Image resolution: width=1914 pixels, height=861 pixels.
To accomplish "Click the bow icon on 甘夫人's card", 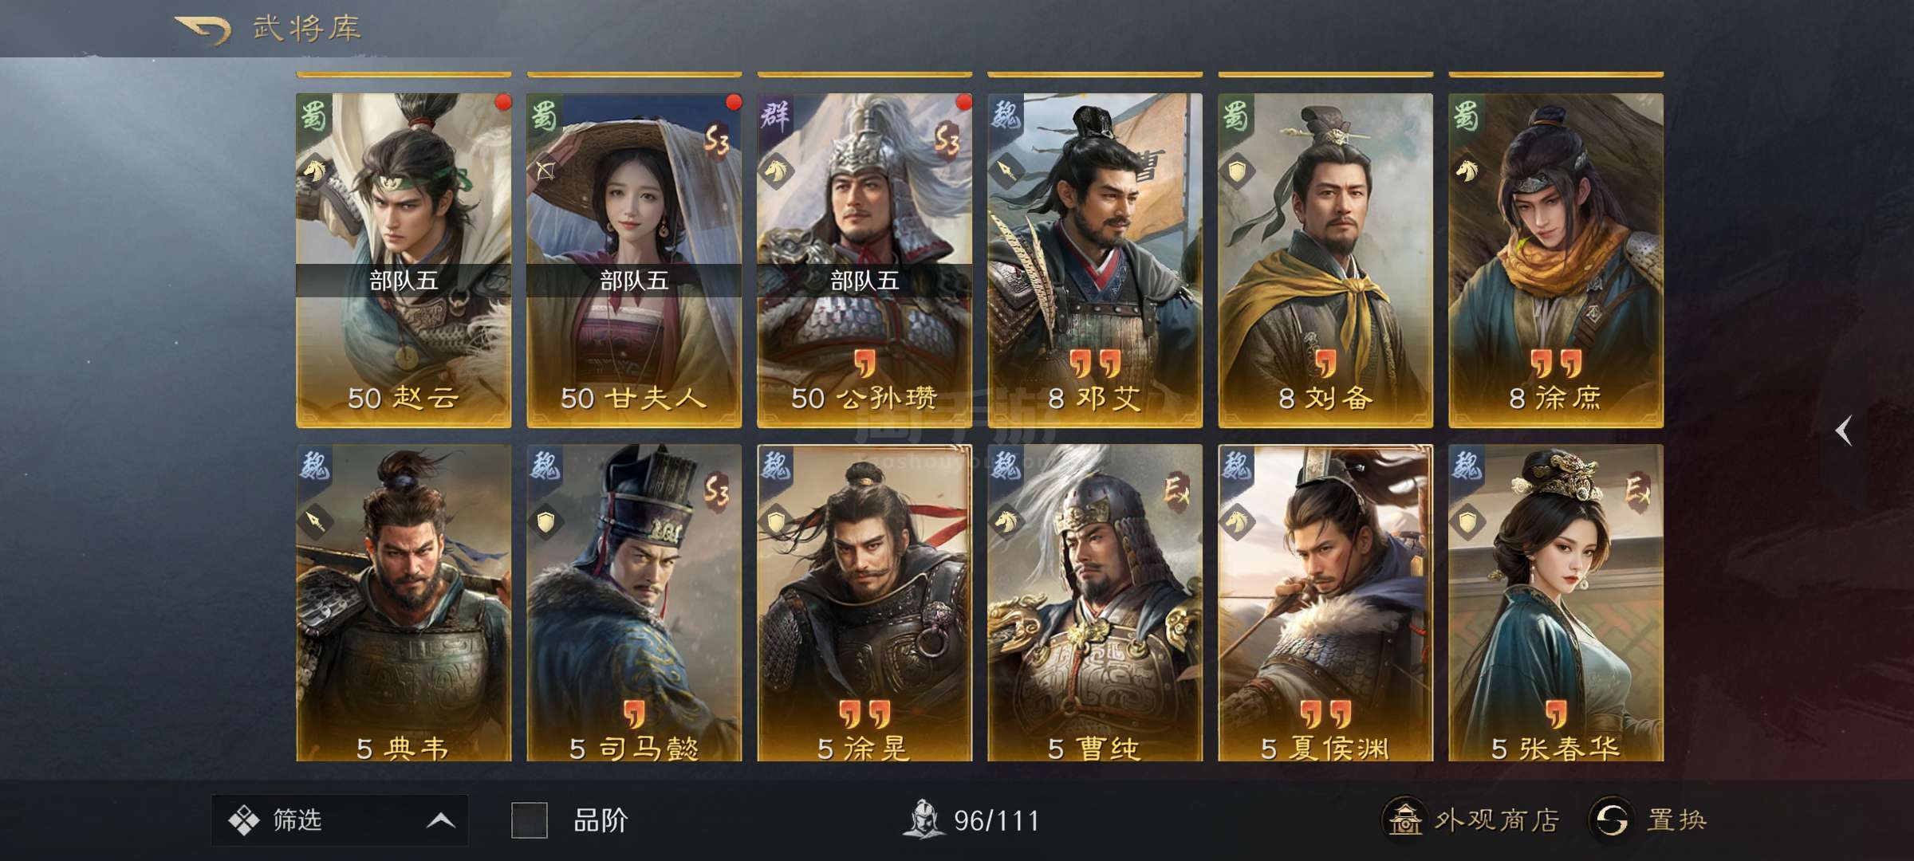I will coord(545,170).
